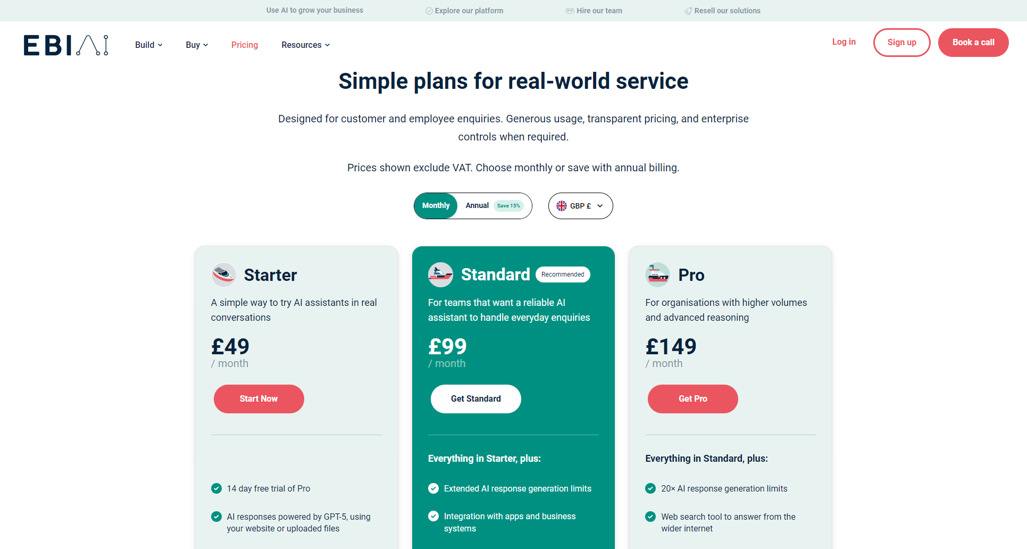Expand the Build menu
Viewport: 1027px width, 549px height.
pyautogui.click(x=148, y=45)
